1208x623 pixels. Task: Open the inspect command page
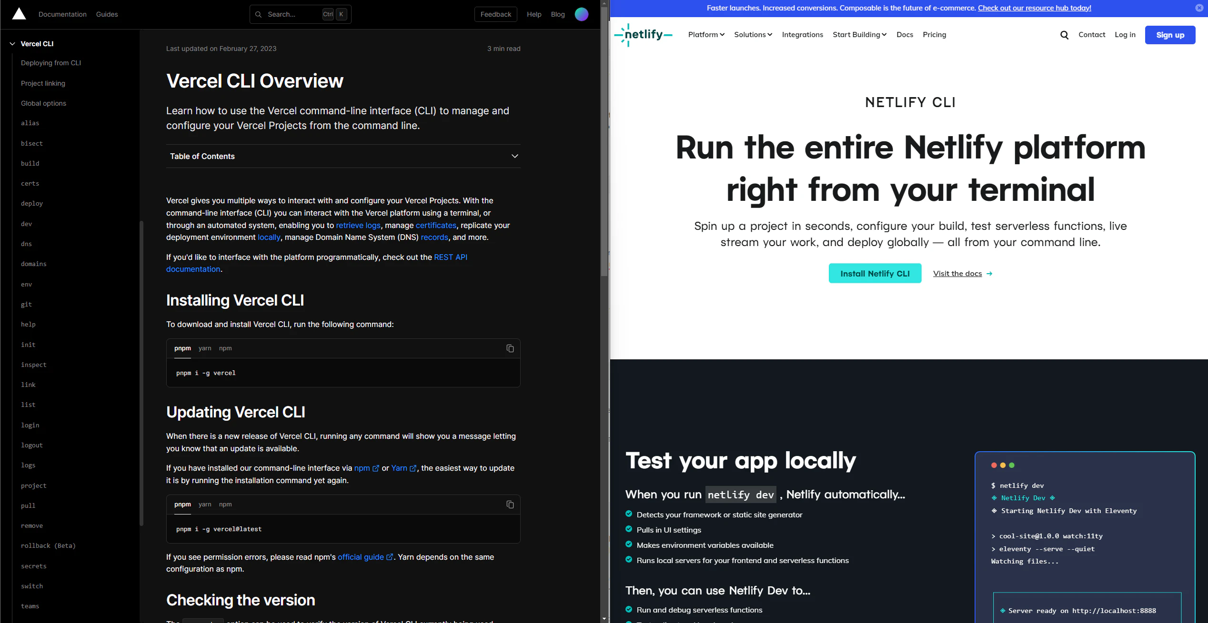pos(34,365)
